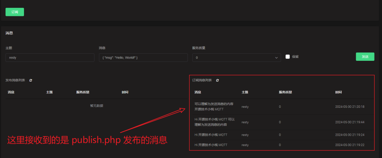
Task: Select the message row timestamped 21:19:24
Action: pos(281,135)
